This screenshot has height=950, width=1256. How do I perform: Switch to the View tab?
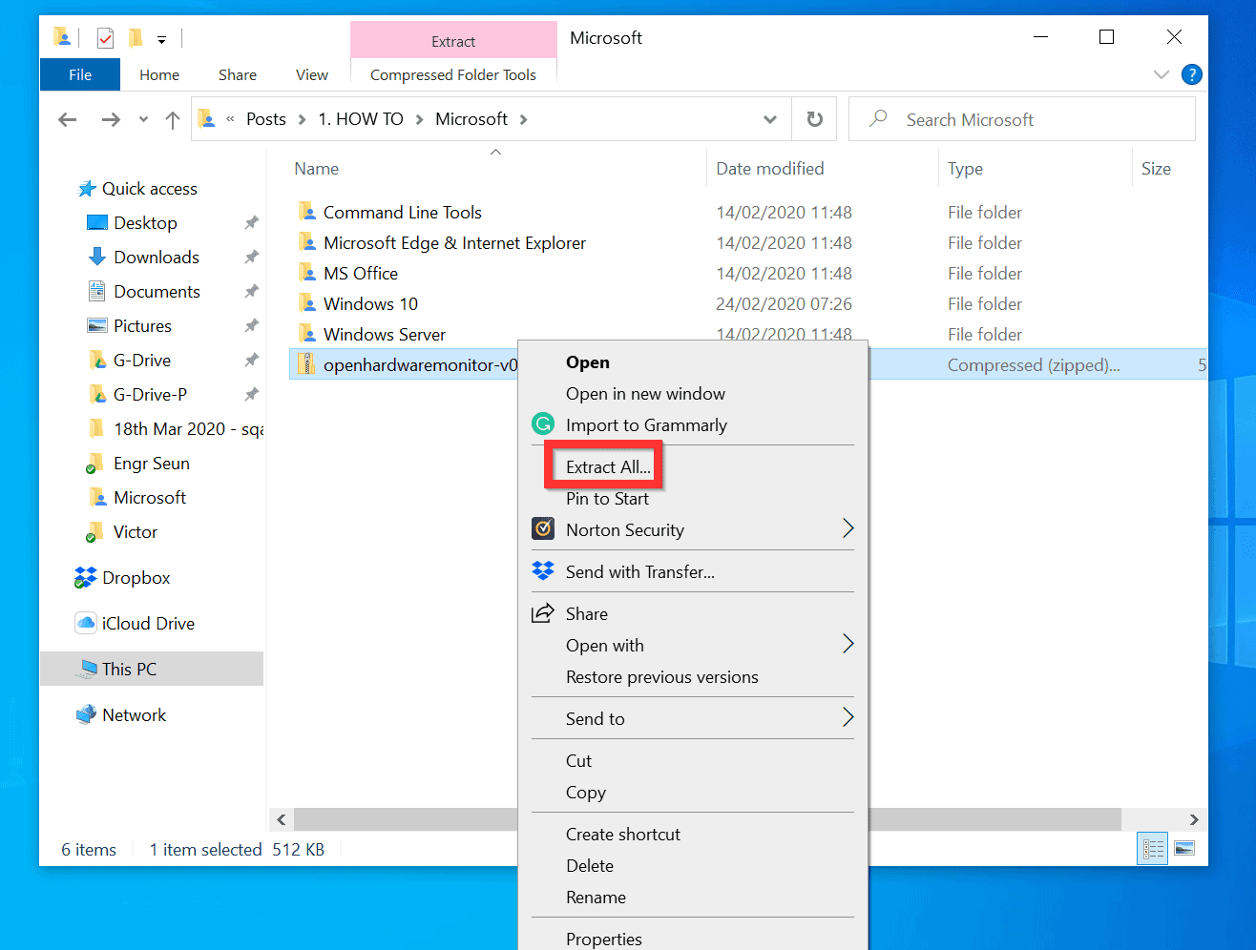click(312, 74)
